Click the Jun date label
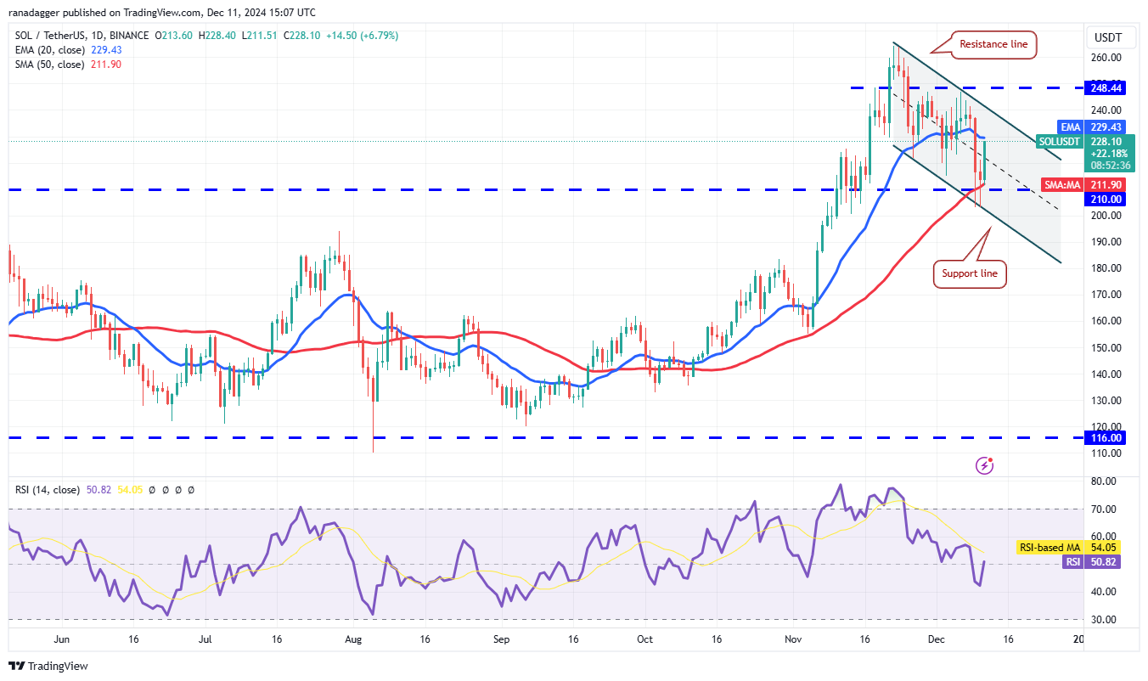The width and height of the screenshot is (1148, 681). [60, 639]
